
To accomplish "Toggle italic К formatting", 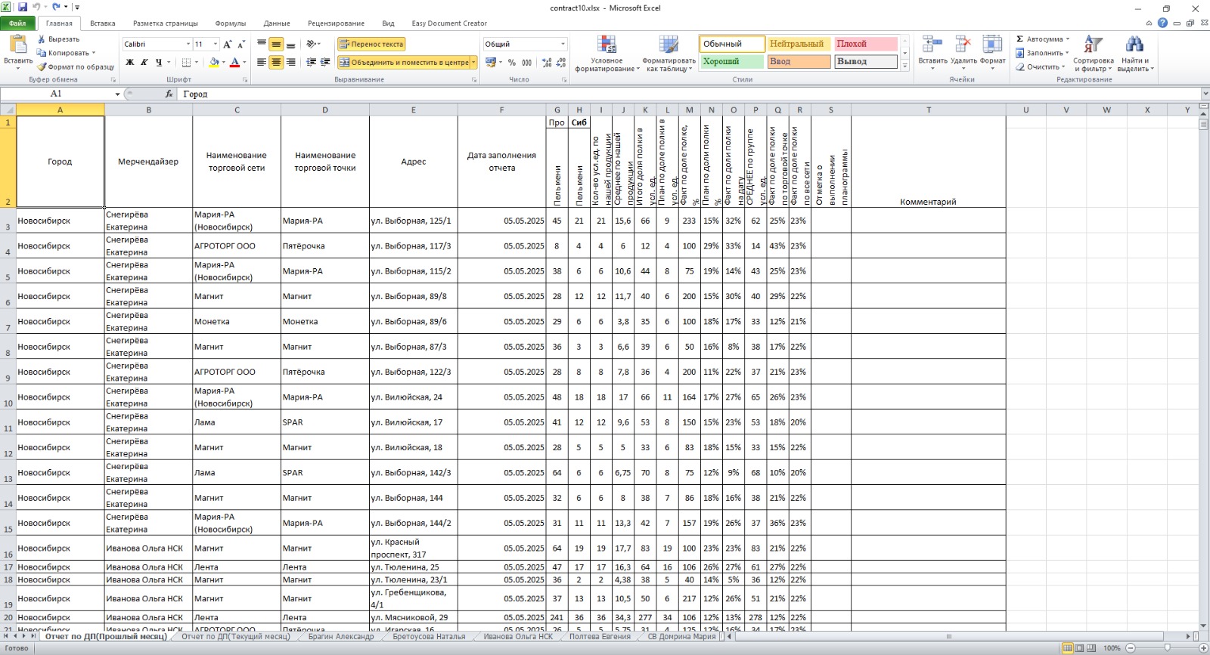I will coord(144,62).
